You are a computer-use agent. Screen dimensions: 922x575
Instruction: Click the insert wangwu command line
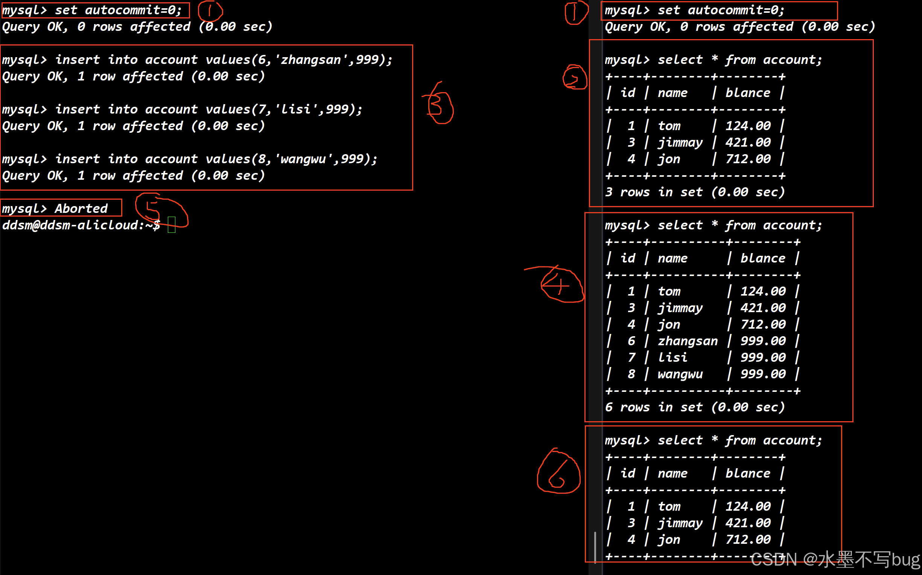190,159
